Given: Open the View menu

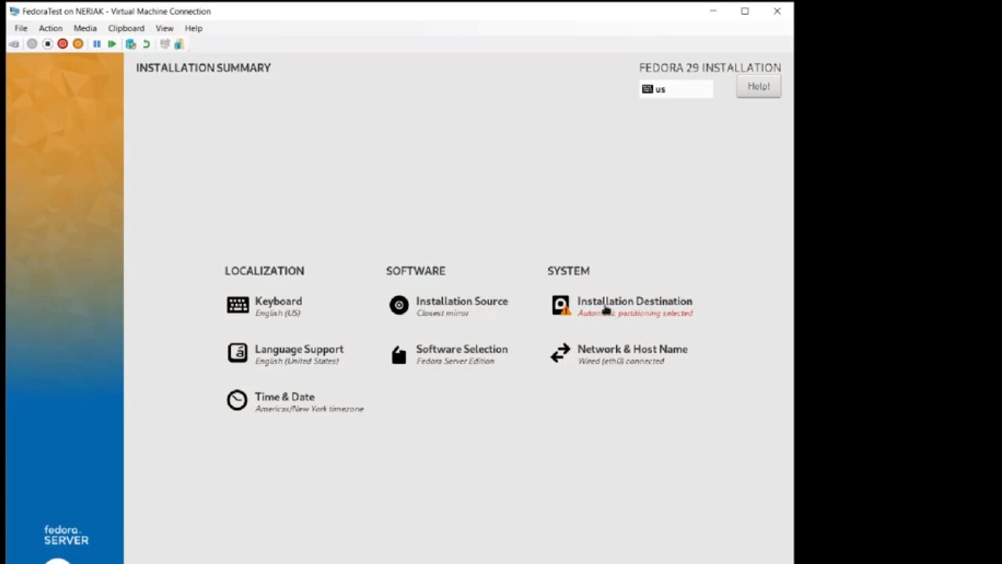Looking at the screenshot, I should pos(164,28).
